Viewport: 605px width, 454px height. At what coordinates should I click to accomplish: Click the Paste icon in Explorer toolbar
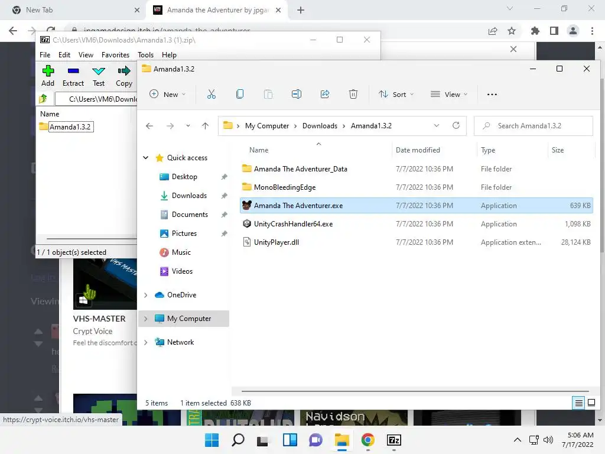click(x=268, y=94)
